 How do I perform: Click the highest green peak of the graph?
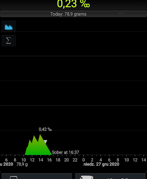click(40, 135)
